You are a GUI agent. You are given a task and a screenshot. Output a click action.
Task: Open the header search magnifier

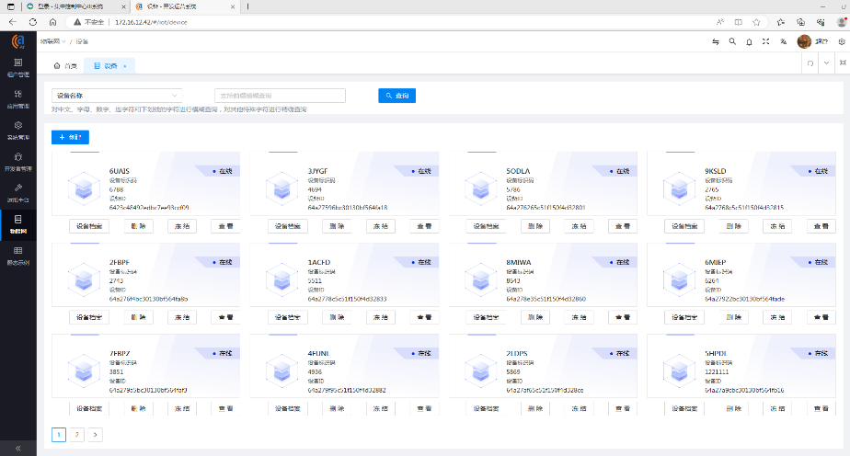[732, 41]
